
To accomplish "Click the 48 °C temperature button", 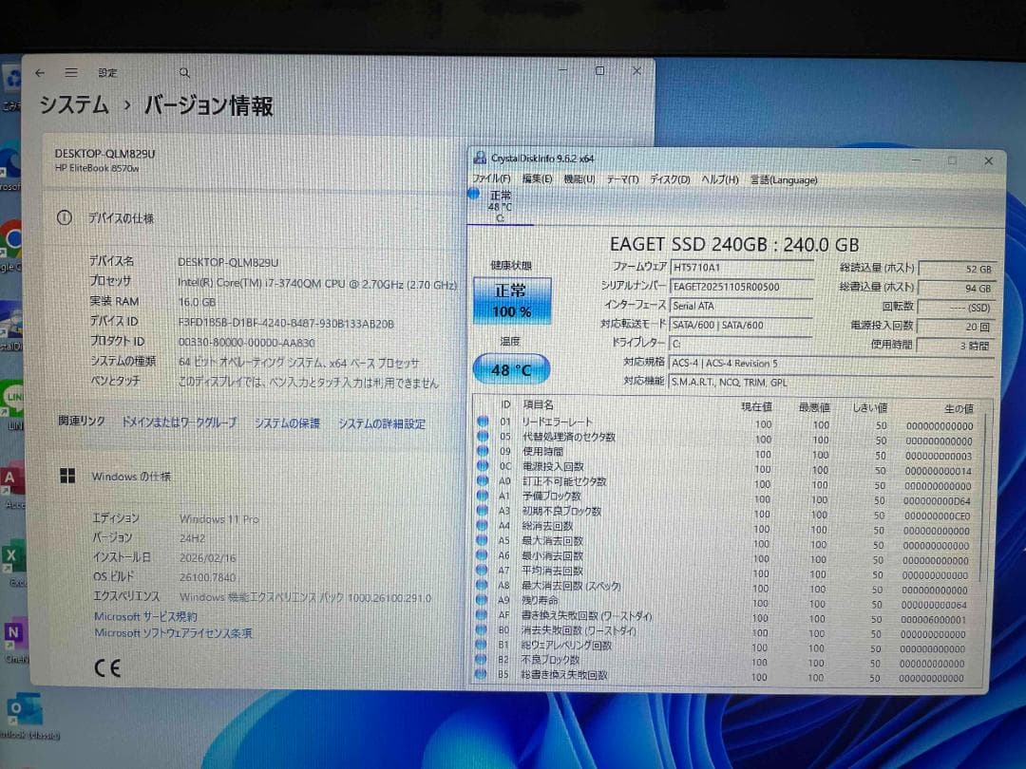I will click(511, 369).
